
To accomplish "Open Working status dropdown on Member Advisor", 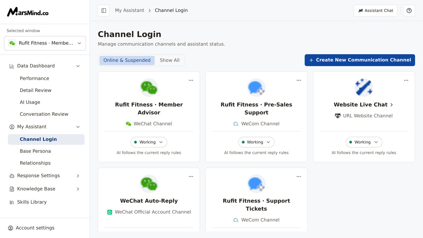I will [149, 142].
